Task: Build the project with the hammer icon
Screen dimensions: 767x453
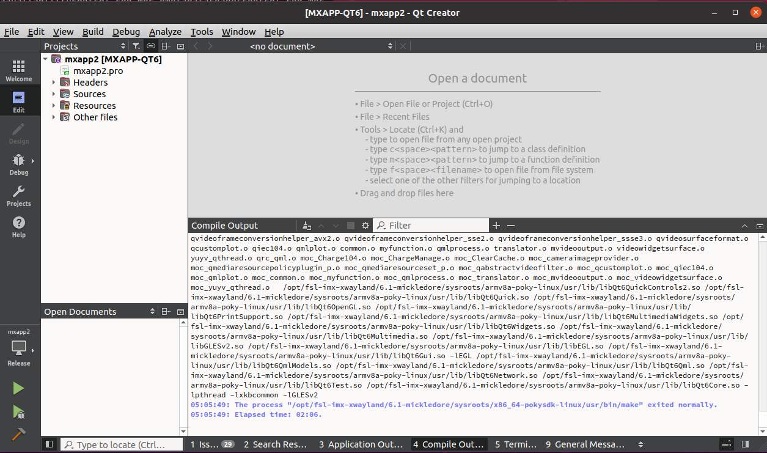Action: pos(18,435)
